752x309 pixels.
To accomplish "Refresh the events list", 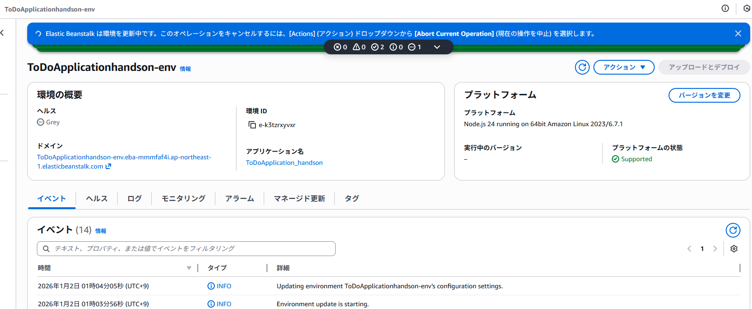I will pyautogui.click(x=733, y=230).
